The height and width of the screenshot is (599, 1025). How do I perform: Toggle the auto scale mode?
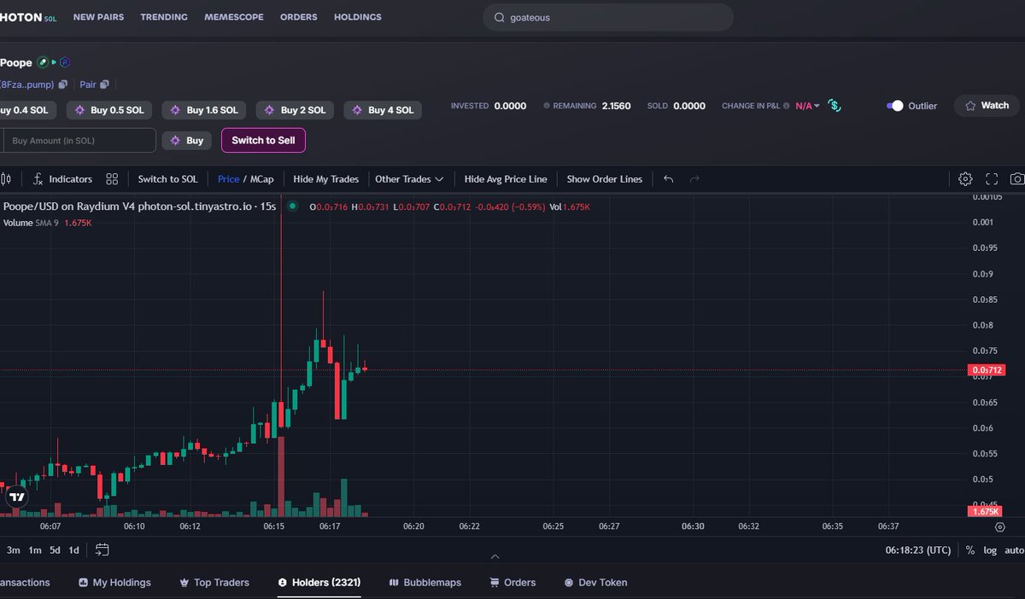click(1014, 550)
